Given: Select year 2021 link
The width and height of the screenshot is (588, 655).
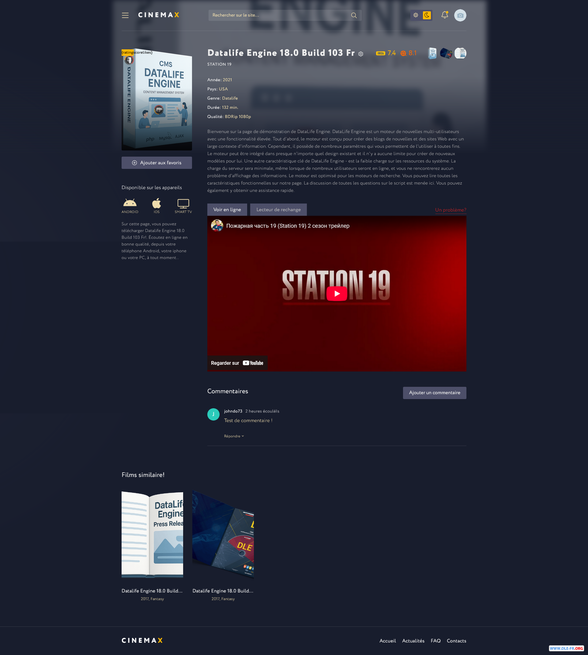Looking at the screenshot, I should [x=227, y=80].
